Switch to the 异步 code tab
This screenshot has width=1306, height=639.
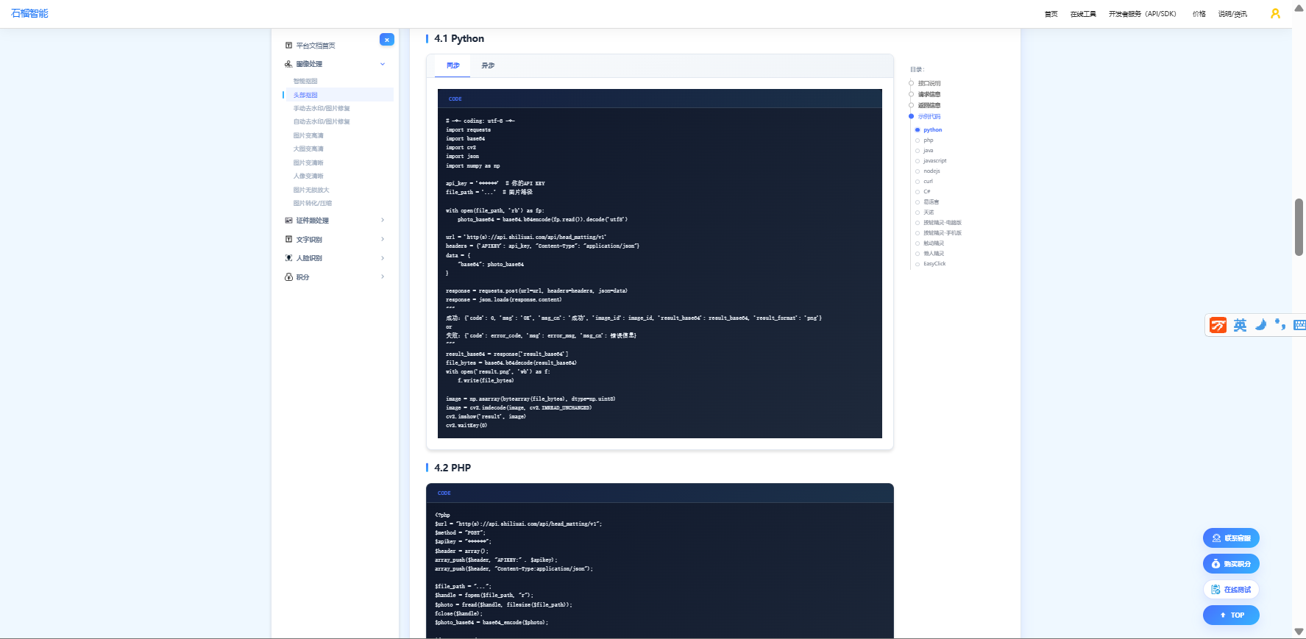(488, 65)
